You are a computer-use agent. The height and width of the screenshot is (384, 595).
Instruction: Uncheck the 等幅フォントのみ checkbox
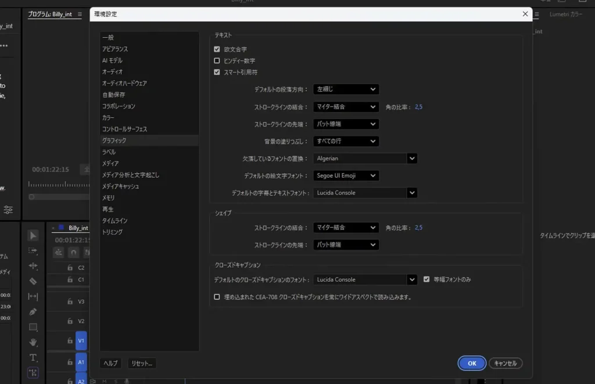coord(426,279)
